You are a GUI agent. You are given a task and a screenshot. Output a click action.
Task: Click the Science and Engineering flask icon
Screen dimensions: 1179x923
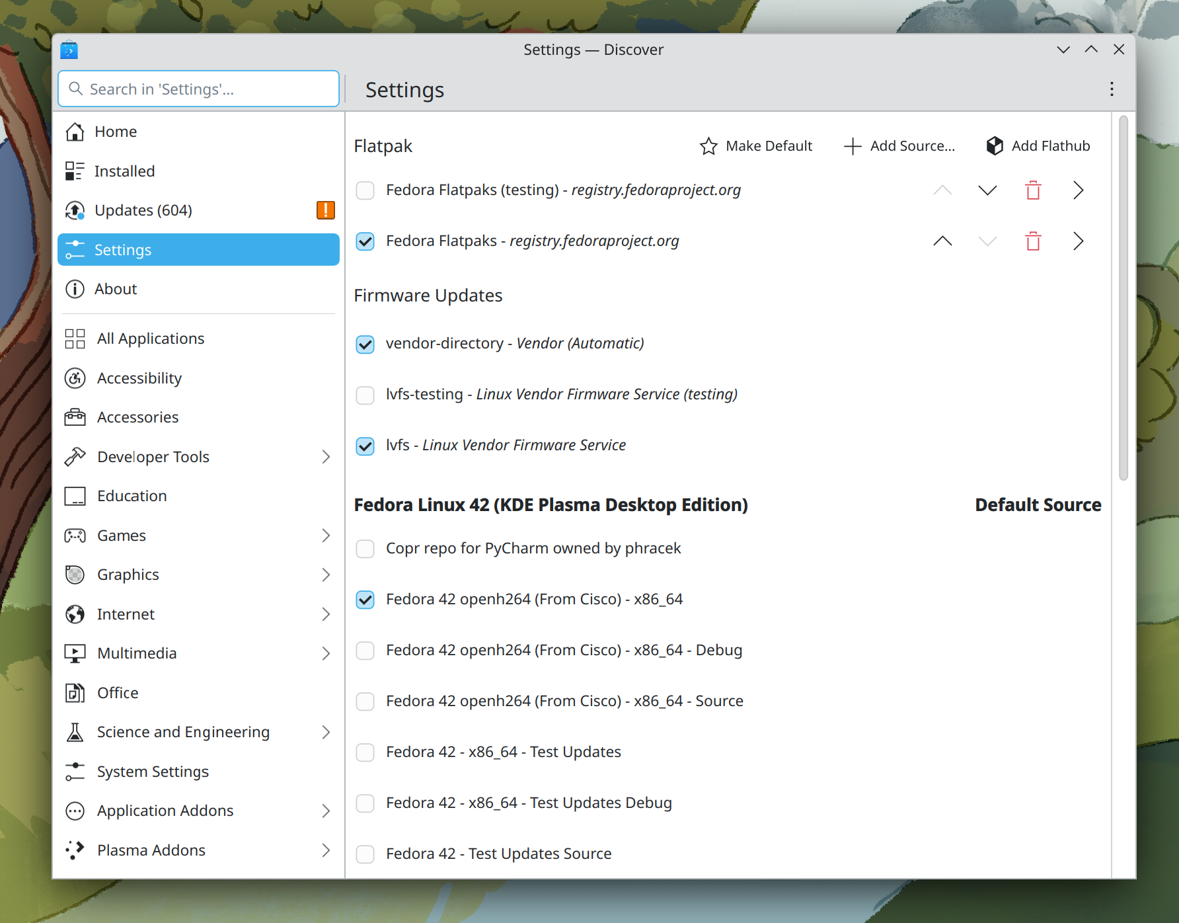click(75, 732)
